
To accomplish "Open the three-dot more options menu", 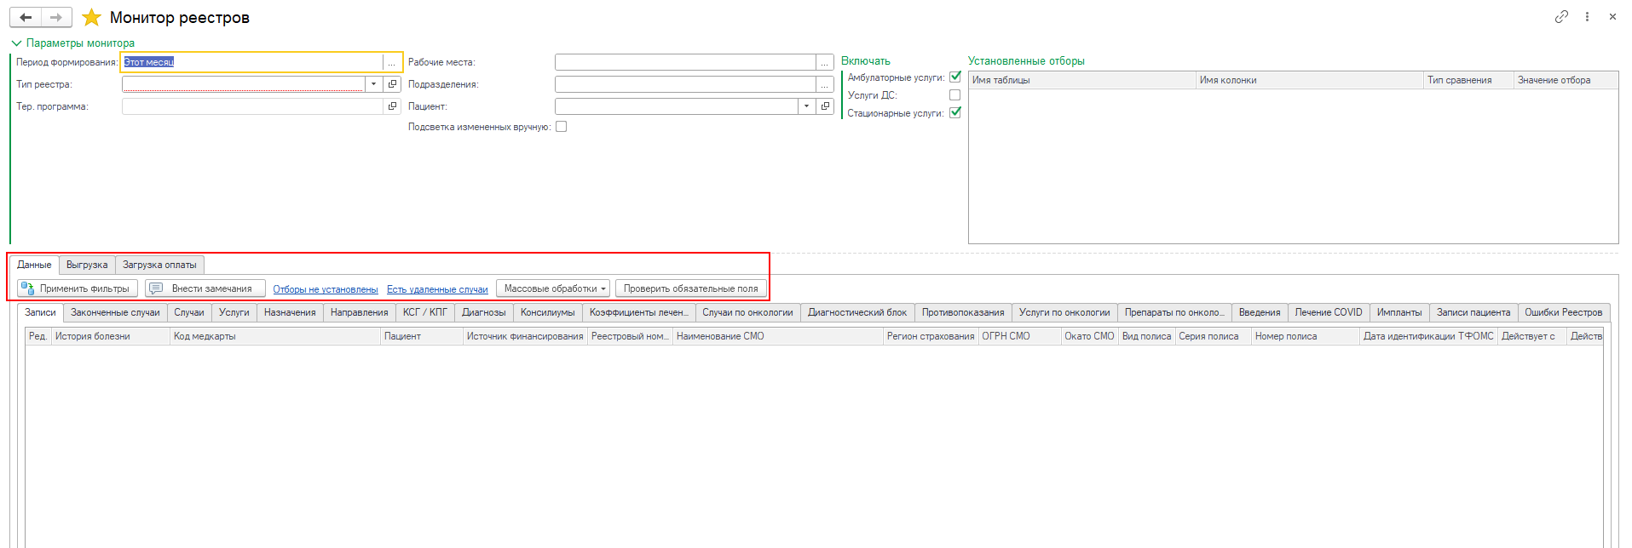I will click(x=1587, y=16).
